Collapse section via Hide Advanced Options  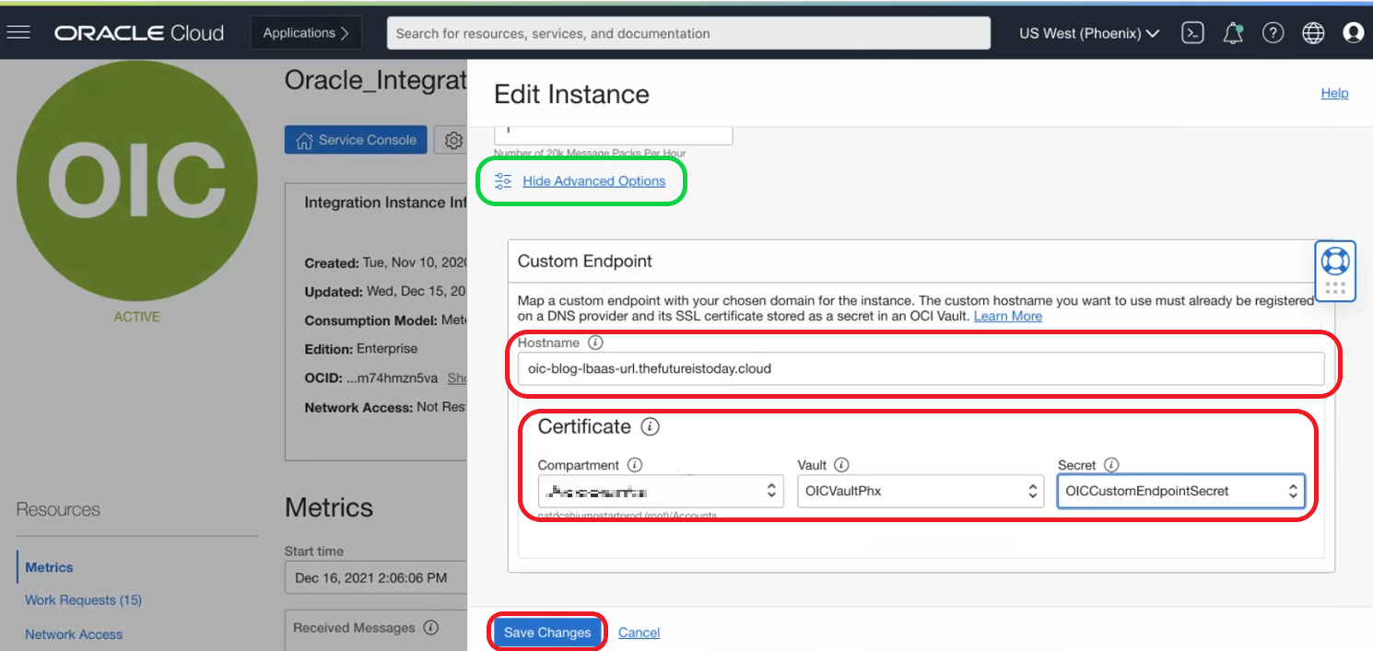593,181
